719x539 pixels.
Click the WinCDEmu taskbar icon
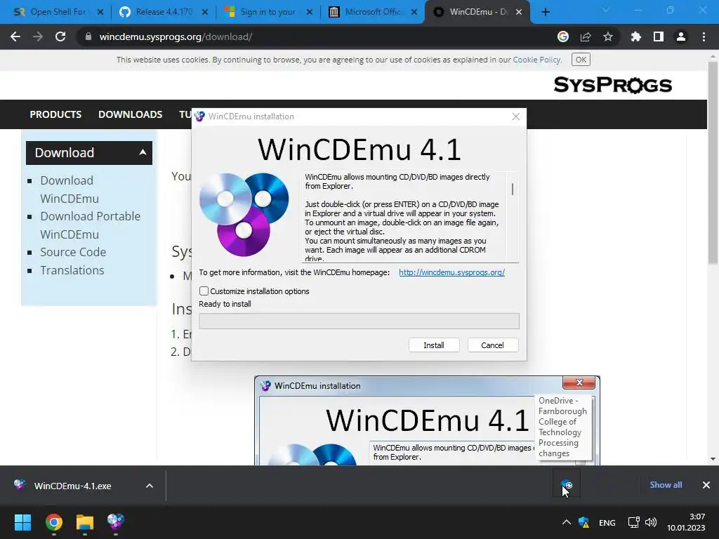pos(116,522)
